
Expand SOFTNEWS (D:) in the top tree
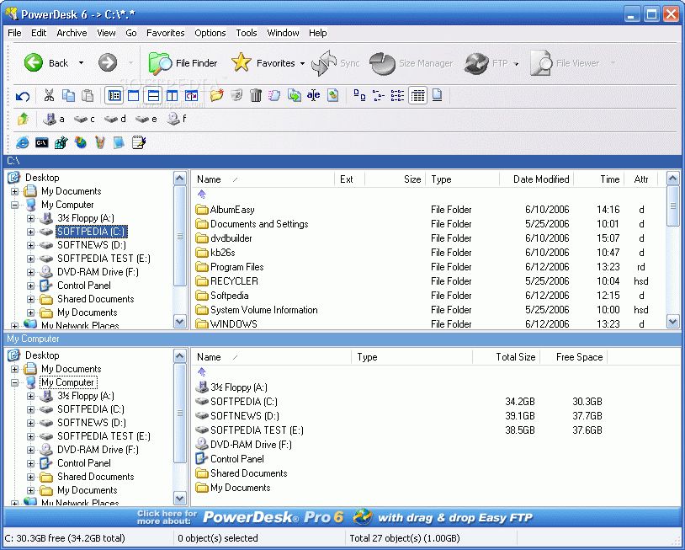click(30, 245)
